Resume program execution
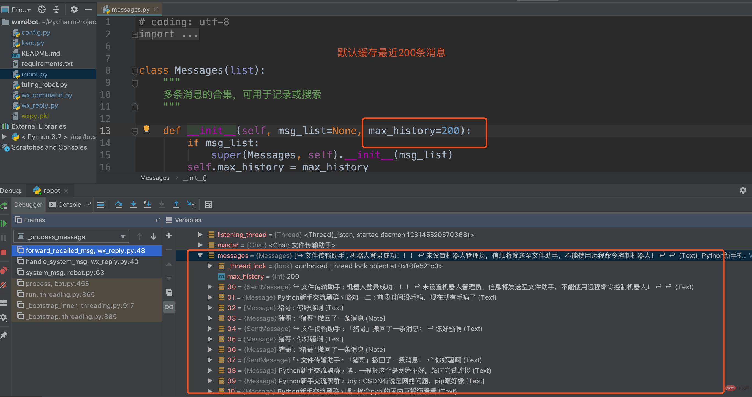Viewport: 752px width, 397px height. pos(4,224)
